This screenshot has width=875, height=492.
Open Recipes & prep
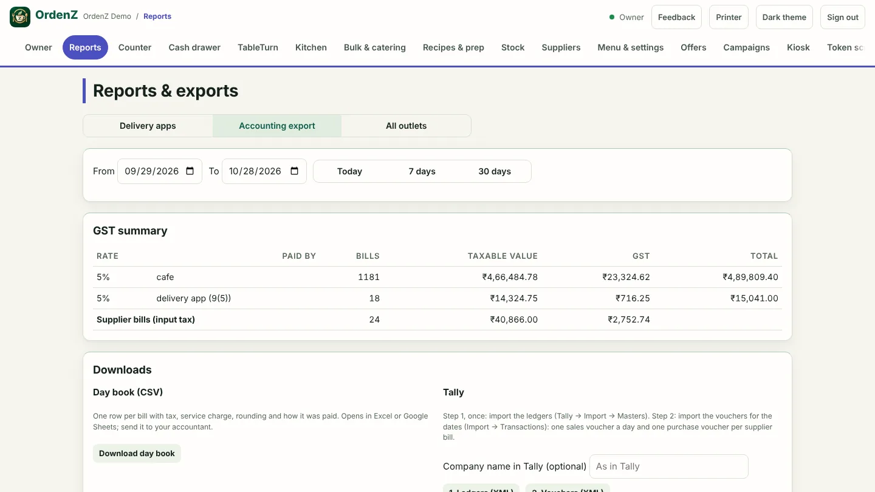[x=453, y=47]
